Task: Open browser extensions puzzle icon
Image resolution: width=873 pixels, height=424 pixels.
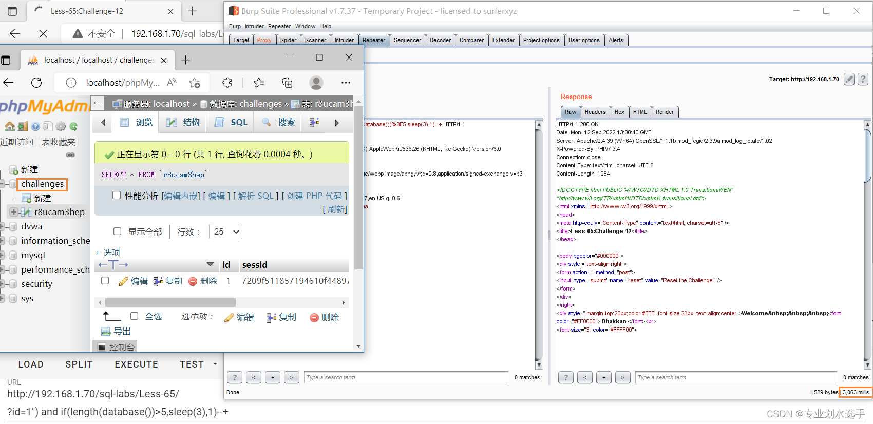Action: (x=227, y=83)
